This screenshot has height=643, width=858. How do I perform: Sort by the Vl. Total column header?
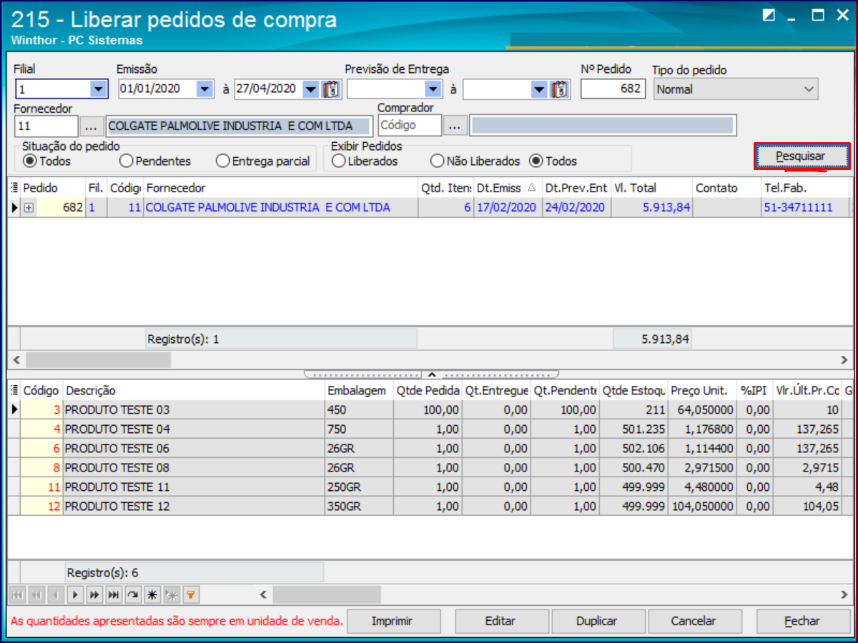coord(651,188)
